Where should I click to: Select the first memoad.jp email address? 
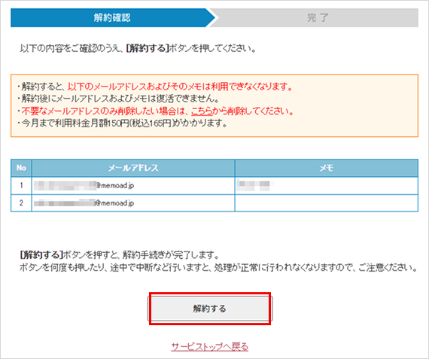(84, 185)
